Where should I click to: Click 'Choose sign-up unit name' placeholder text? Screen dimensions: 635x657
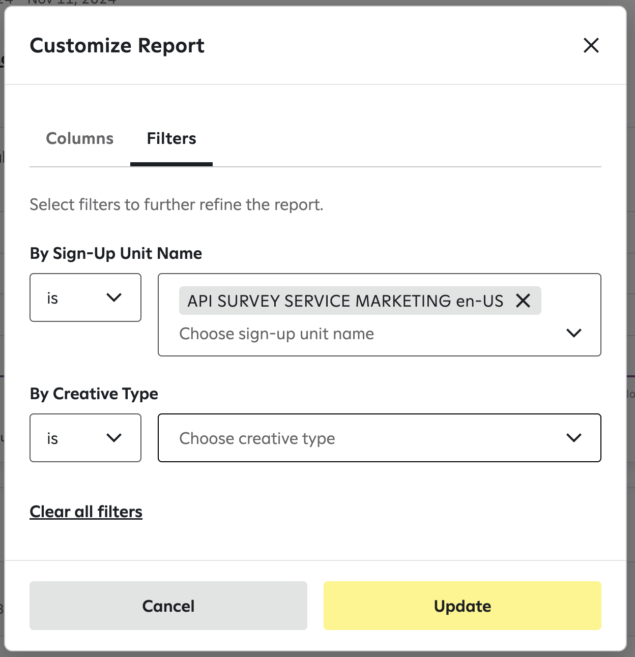click(x=276, y=334)
